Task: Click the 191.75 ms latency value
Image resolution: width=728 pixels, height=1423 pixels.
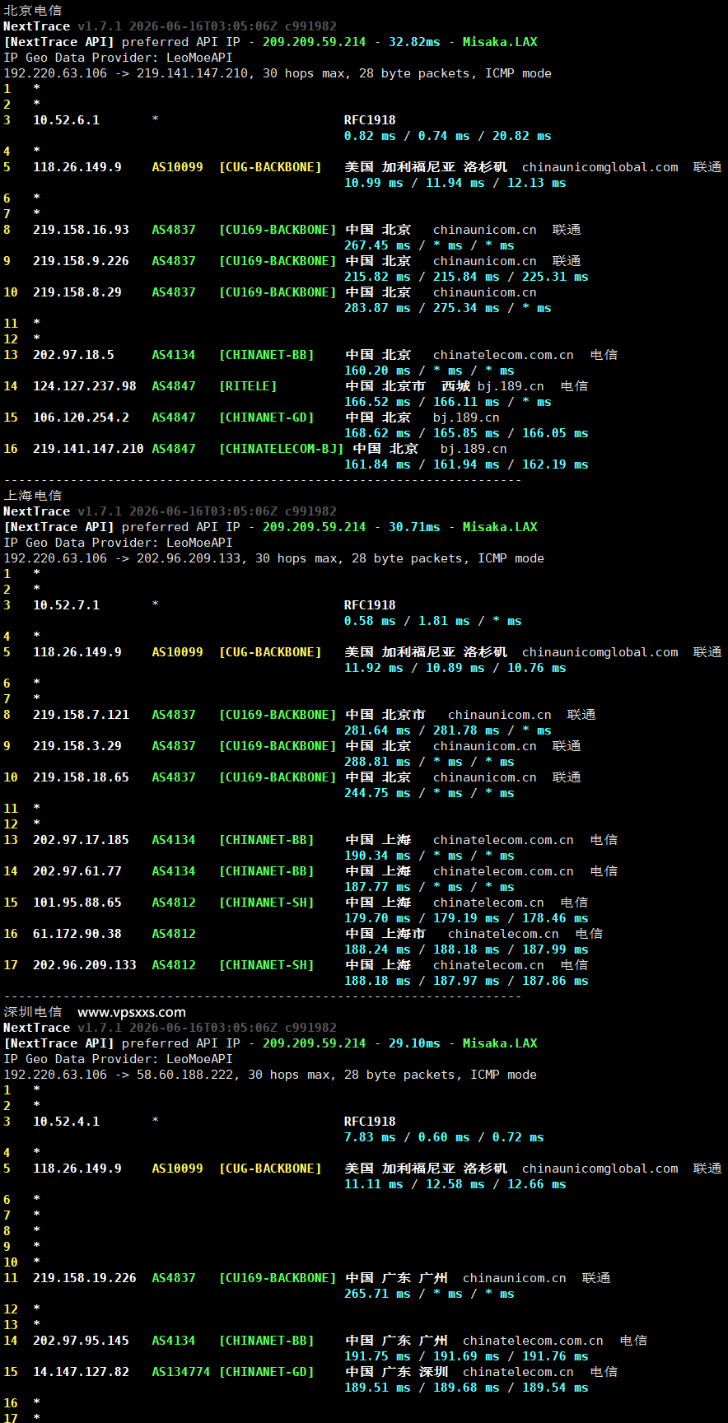Action: tap(377, 1356)
